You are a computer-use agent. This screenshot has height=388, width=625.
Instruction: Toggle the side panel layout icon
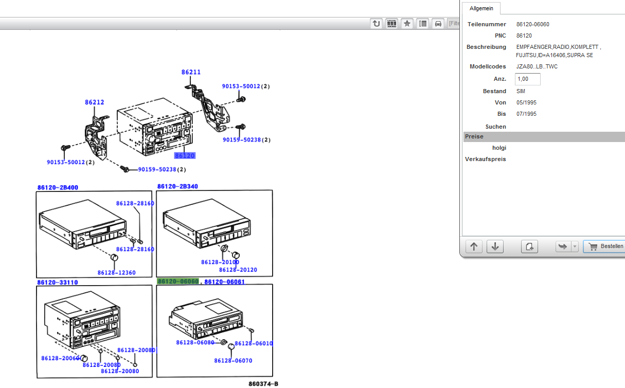[423, 23]
